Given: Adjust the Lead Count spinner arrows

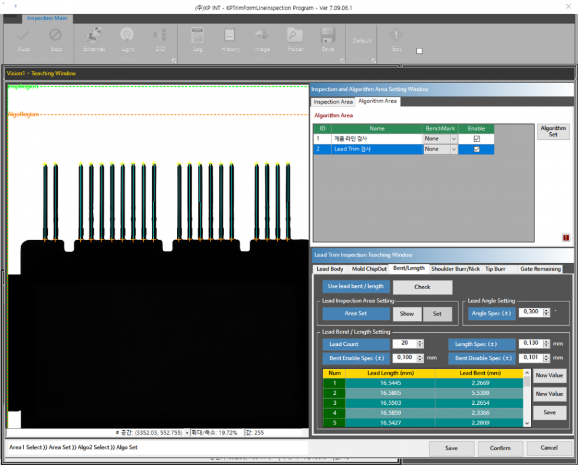Looking at the screenshot, I should click(x=420, y=343).
